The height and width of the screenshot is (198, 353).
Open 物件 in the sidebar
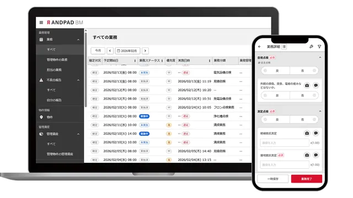point(50,117)
